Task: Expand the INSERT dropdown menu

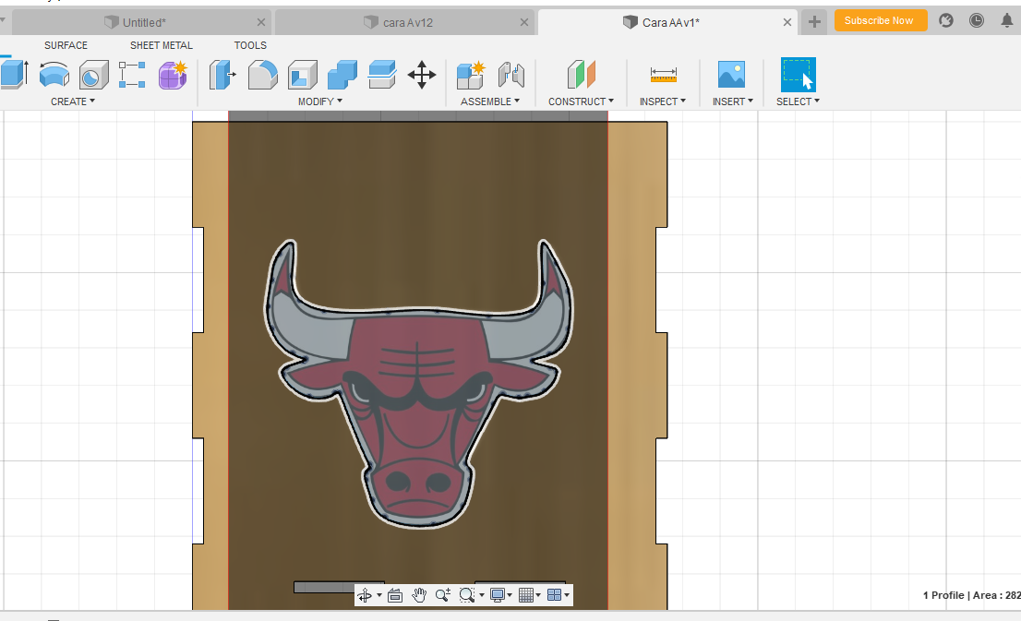Action: point(733,102)
